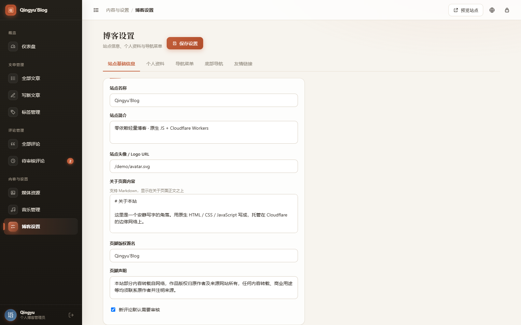The height and width of the screenshot is (325, 521).
Task: Click the tag icon beside 标签管理
Action: (13, 112)
